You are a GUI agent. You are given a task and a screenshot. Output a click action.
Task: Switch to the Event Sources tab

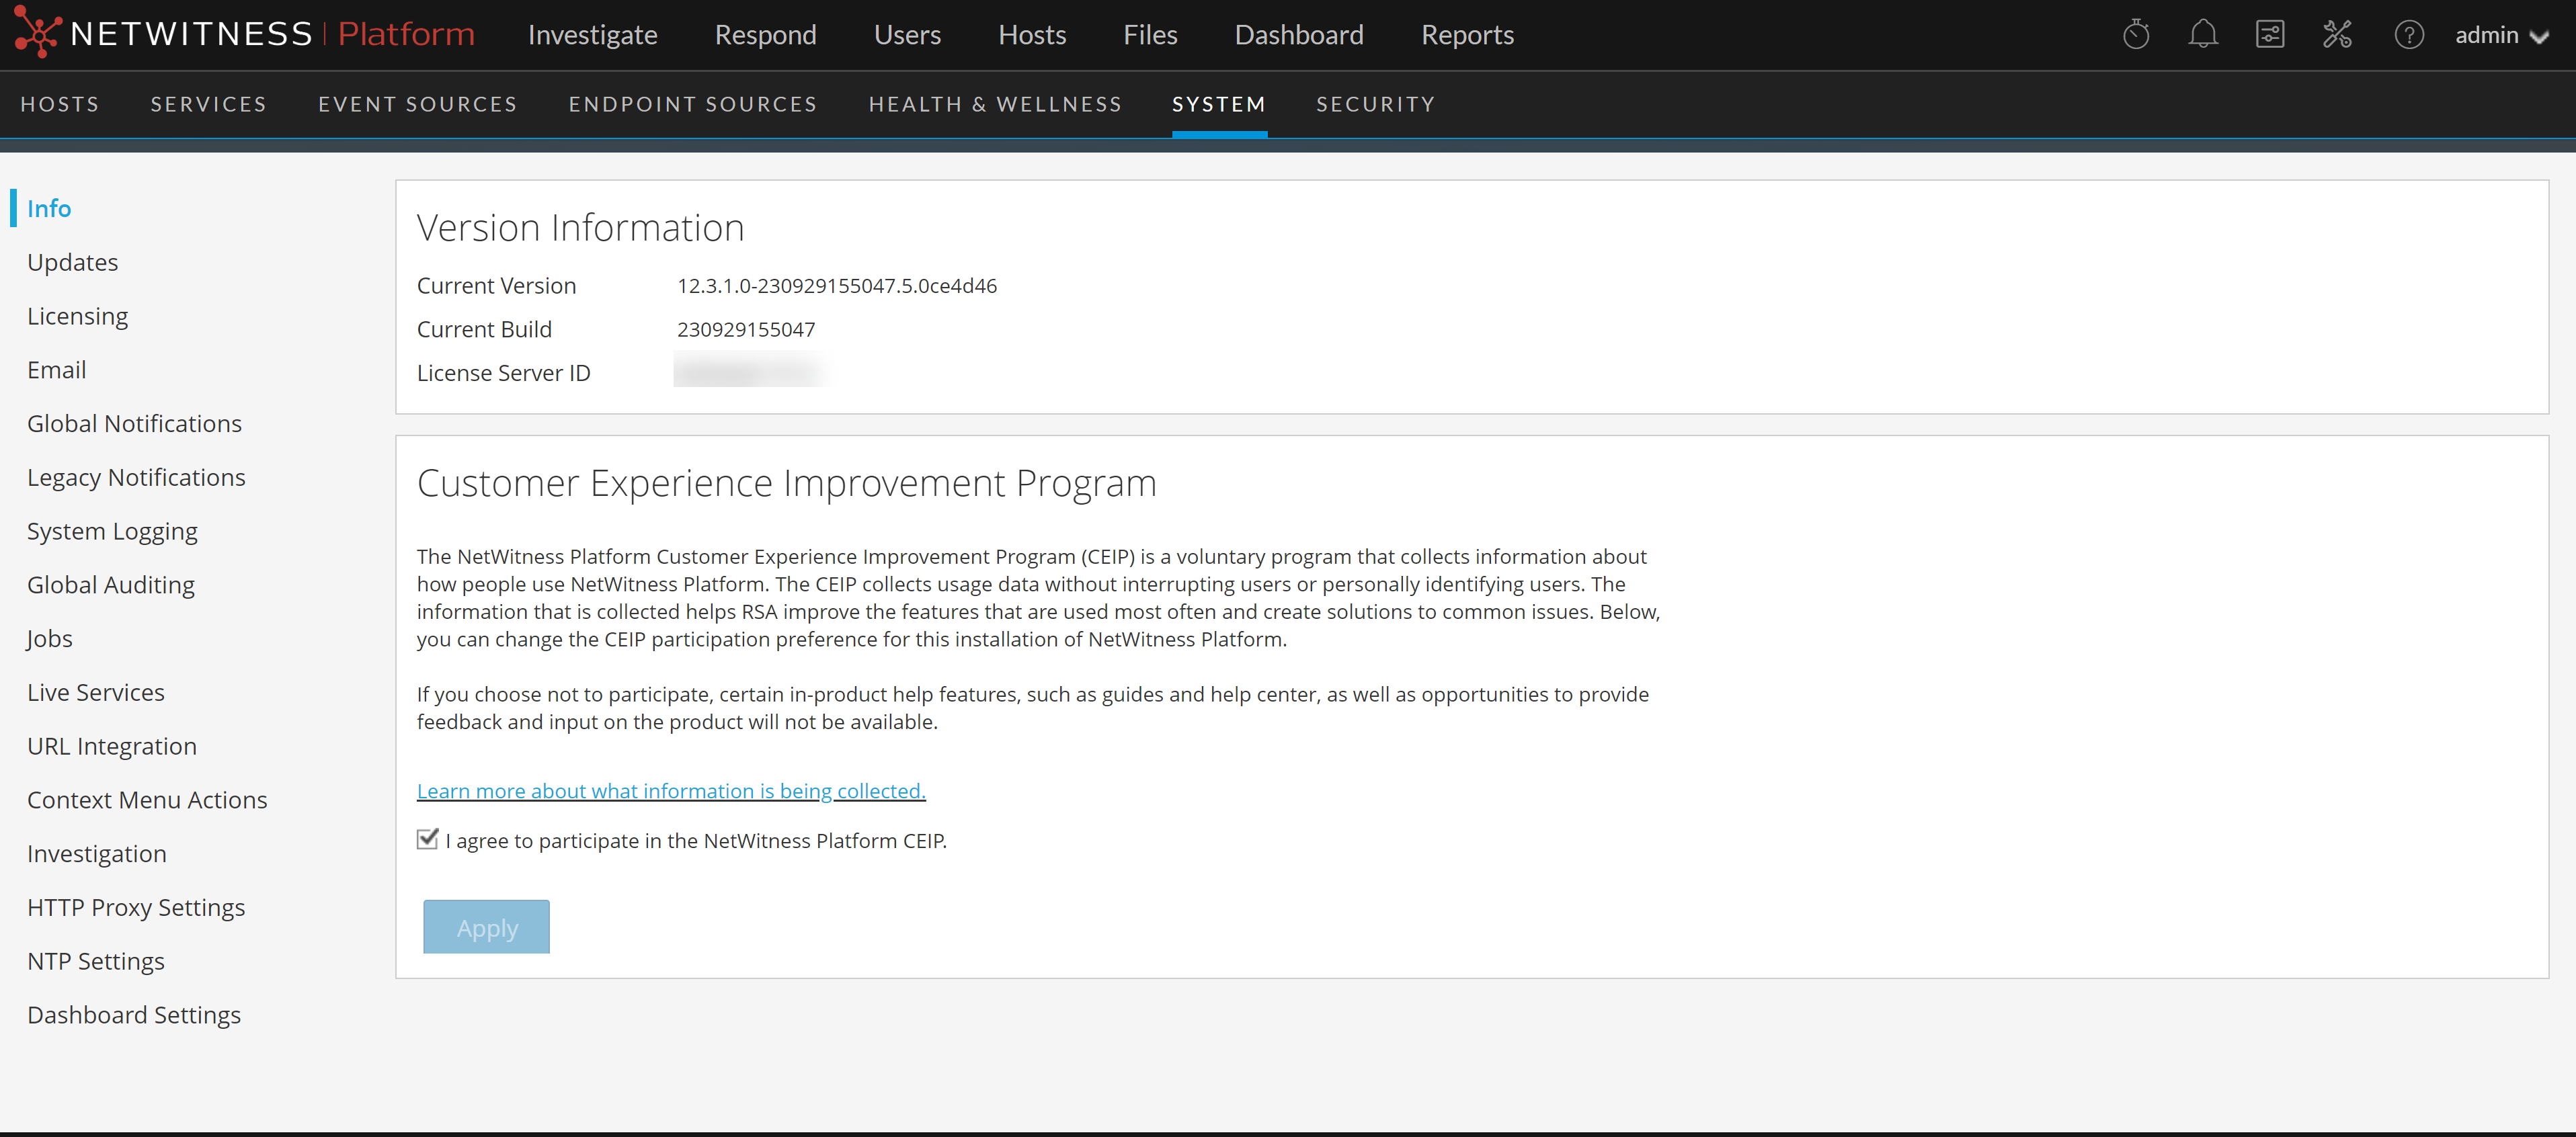click(x=417, y=104)
